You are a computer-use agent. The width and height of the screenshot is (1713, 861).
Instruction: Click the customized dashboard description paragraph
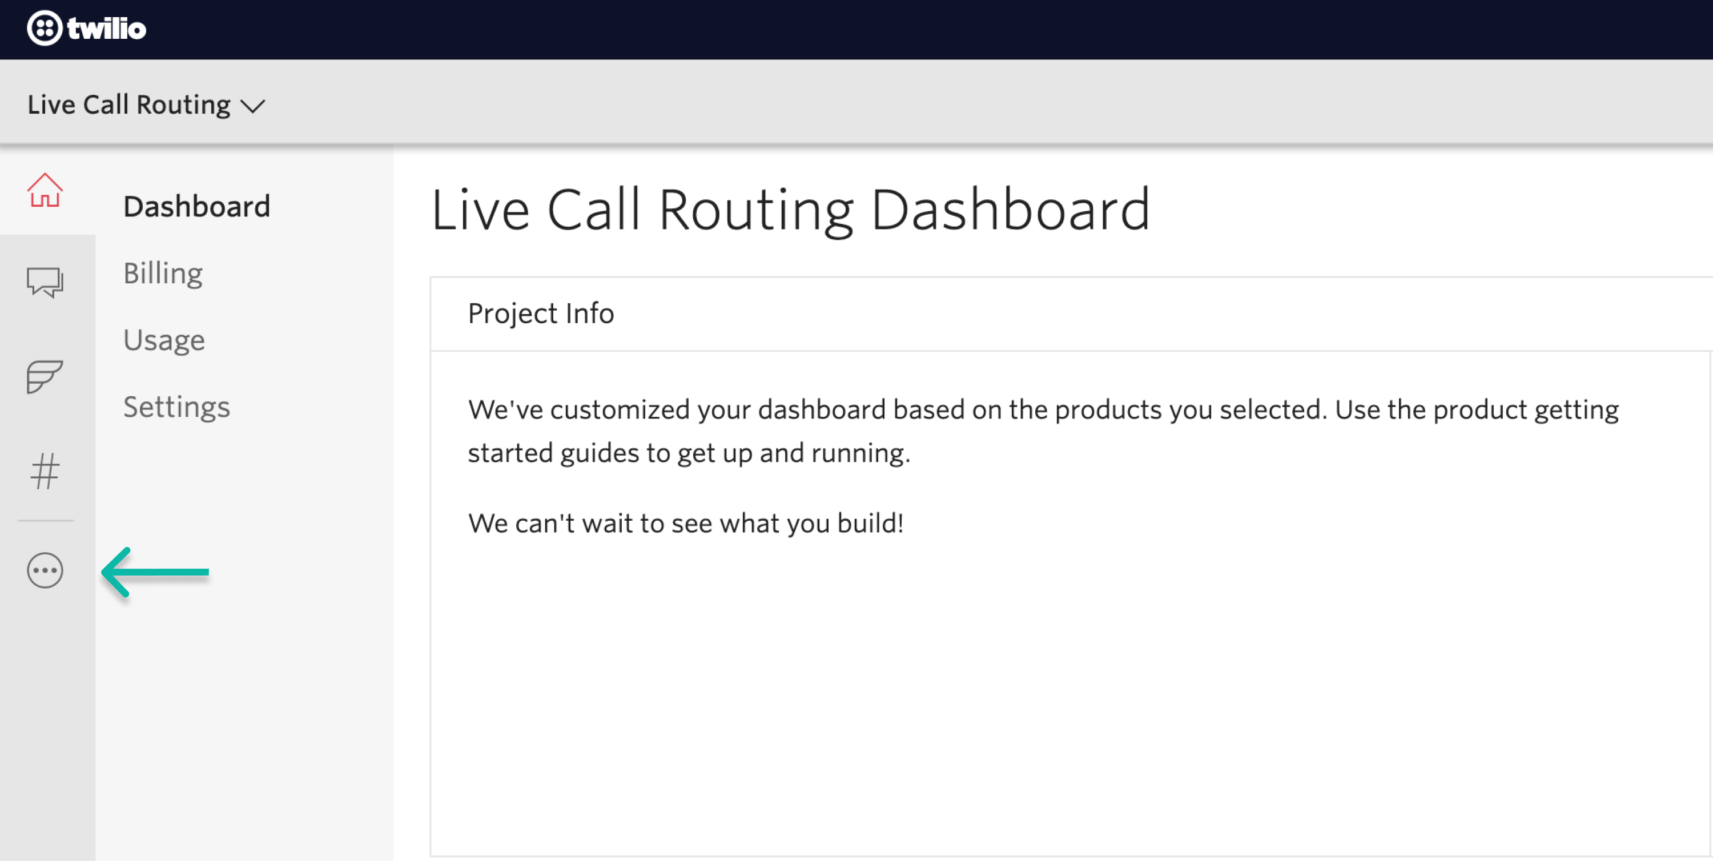(x=1043, y=431)
